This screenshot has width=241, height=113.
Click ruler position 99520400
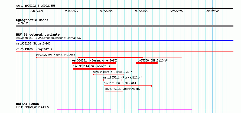(x=72, y=11)
